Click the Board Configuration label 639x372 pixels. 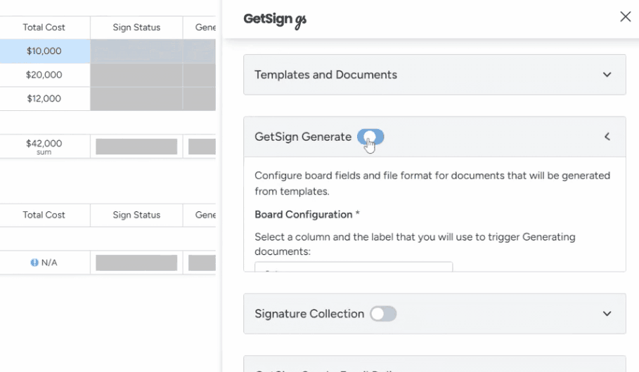[x=303, y=215]
